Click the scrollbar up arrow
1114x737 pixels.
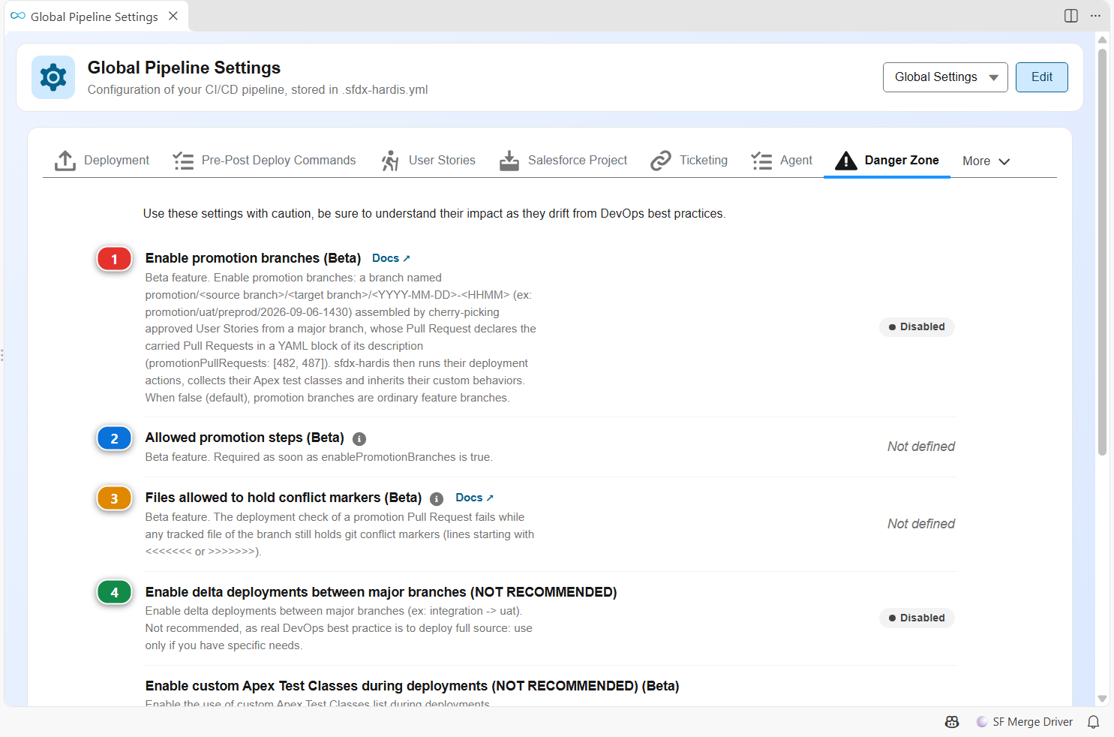pyautogui.click(x=1102, y=40)
